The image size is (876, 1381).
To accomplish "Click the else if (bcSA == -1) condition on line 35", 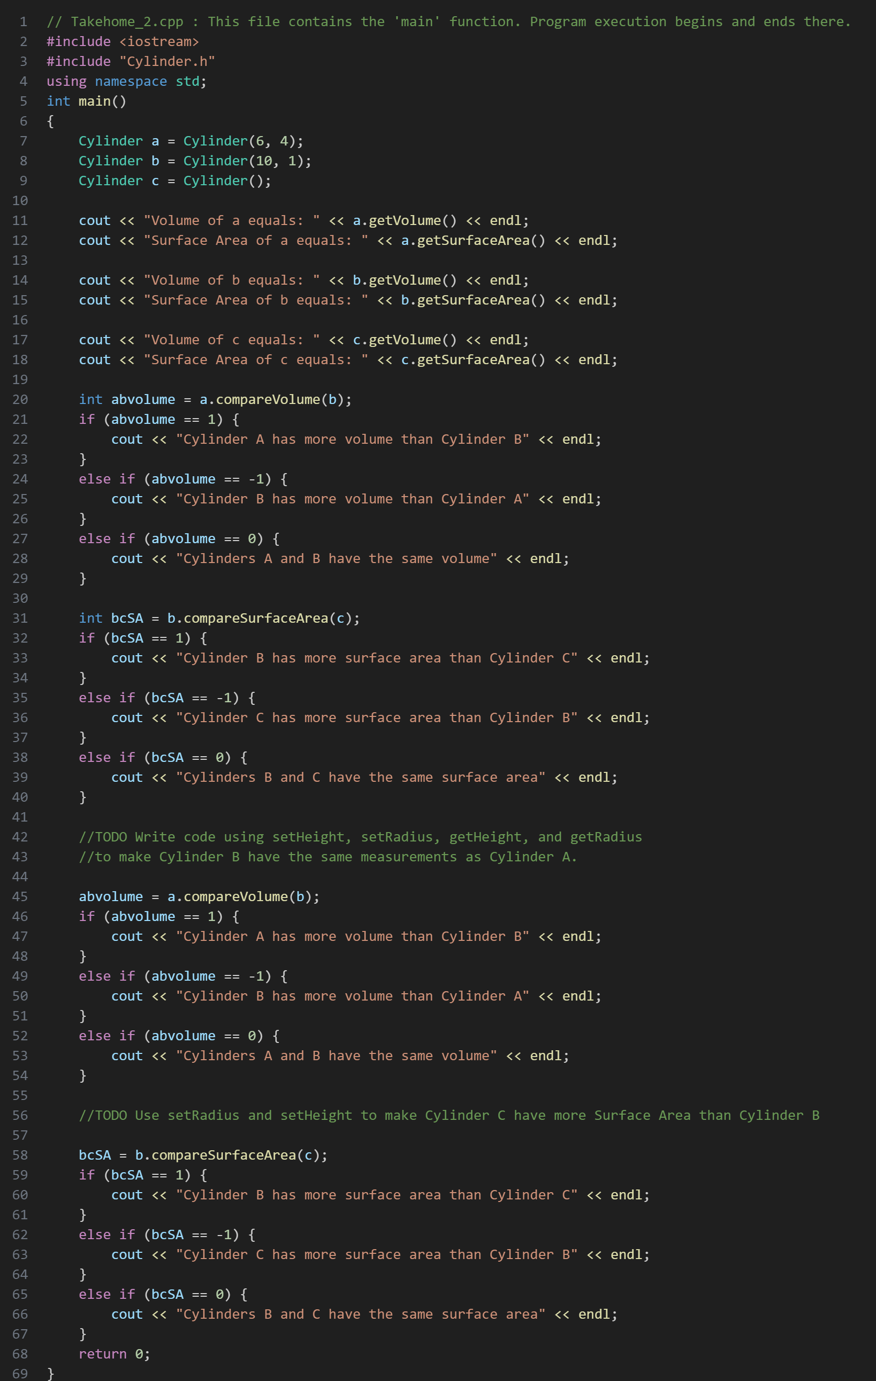I will click(x=166, y=698).
